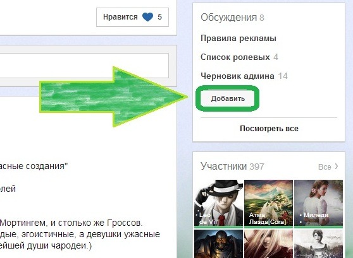
Task: Click the Нравится like button
Action: pyautogui.click(x=132, y=17)
